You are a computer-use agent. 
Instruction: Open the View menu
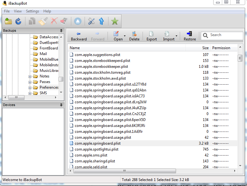(x=18, y=11)
